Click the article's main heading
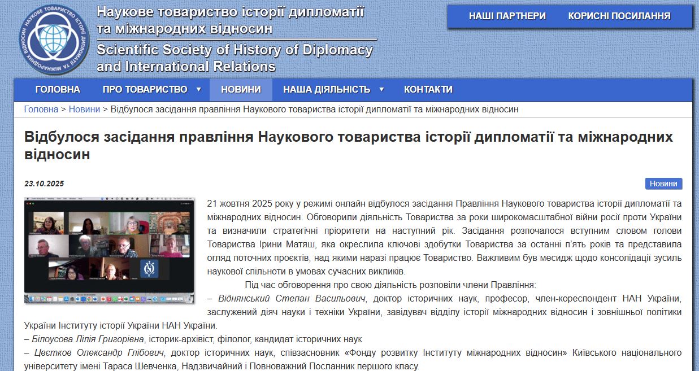Image resolution: width=699 pixels, height=371 pixels. (x=349, y=145)
